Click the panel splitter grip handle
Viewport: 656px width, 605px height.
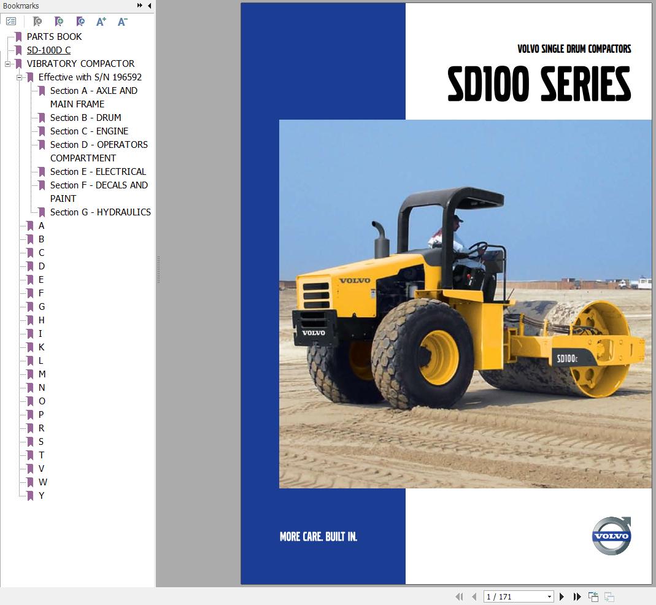coord(158,269)
